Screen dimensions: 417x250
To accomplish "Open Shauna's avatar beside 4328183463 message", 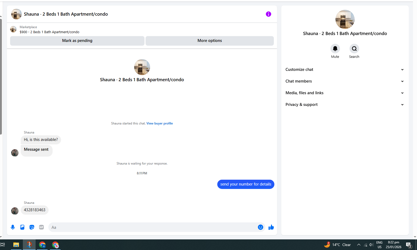I will pos(15,211).
